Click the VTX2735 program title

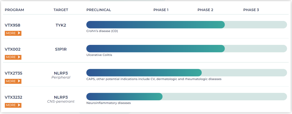tap(14, 73)
